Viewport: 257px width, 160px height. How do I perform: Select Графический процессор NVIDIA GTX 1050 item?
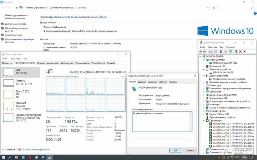(21, 118)
